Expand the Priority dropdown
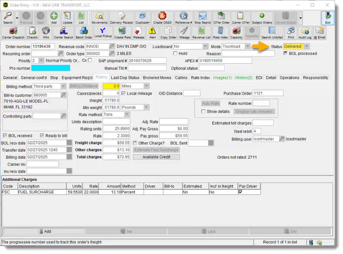The image size is (343, 254). pyautogui.click(x=41, y=61)
